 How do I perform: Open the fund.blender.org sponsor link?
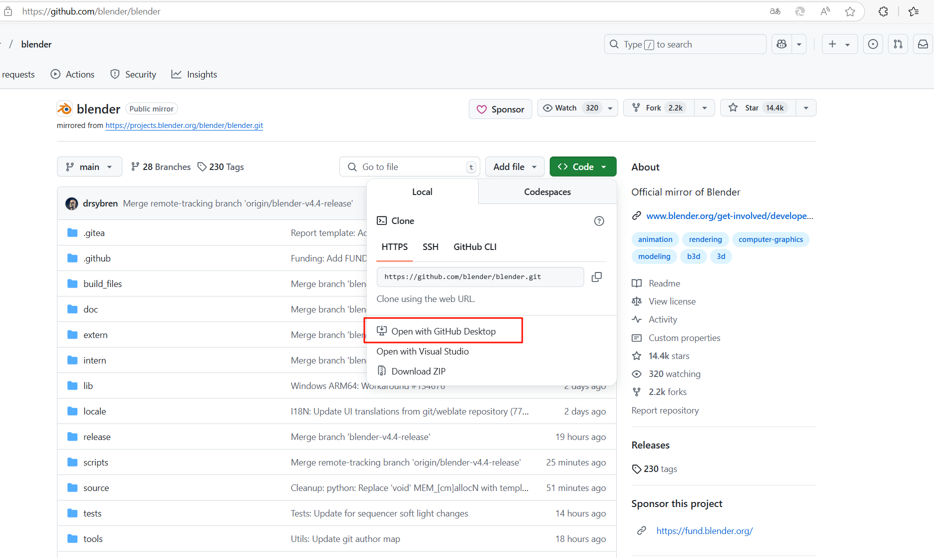704,531
